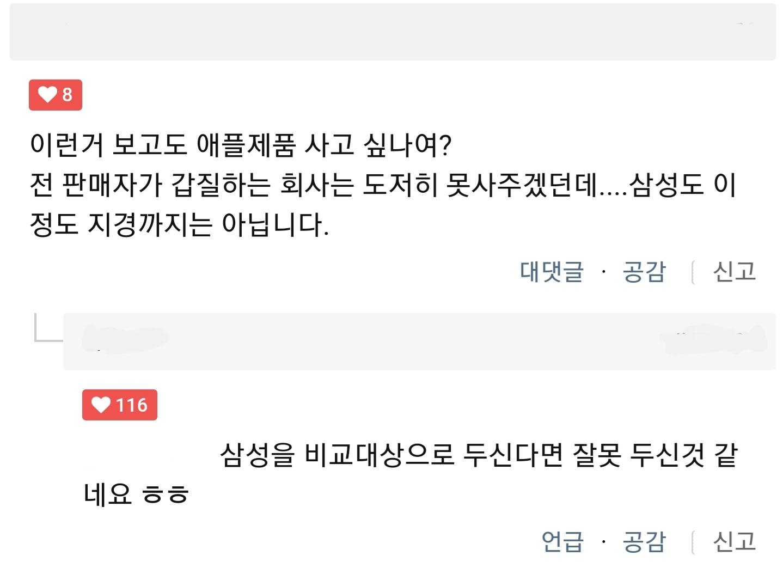Click the heart icon on the 8-like badge
Image resolution: width=783 pixels, height=574 pixels.
pyautogui.click(x=47, y=95)
